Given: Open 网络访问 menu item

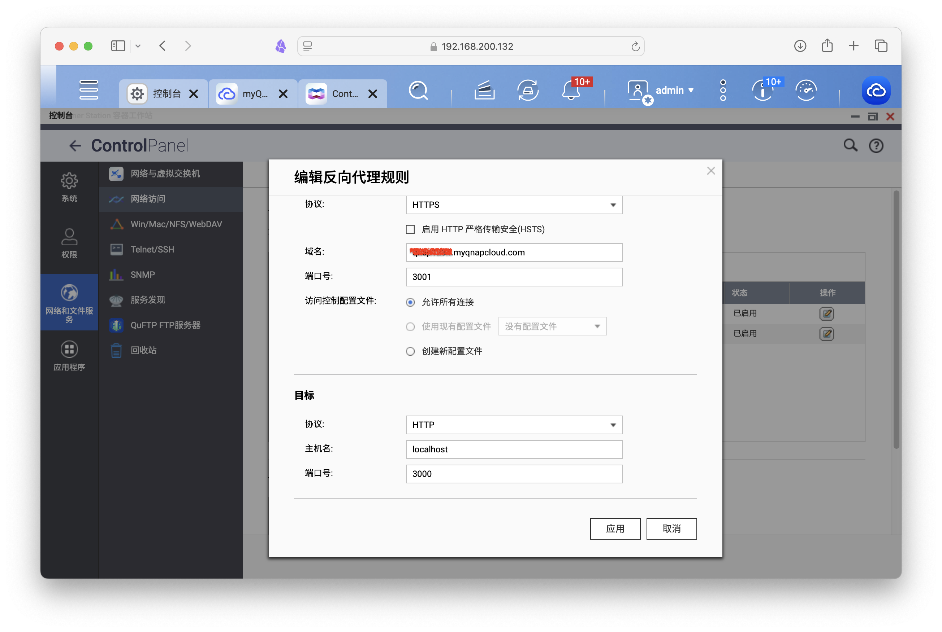Looking at the screenshot, I should tap(171, 199).
